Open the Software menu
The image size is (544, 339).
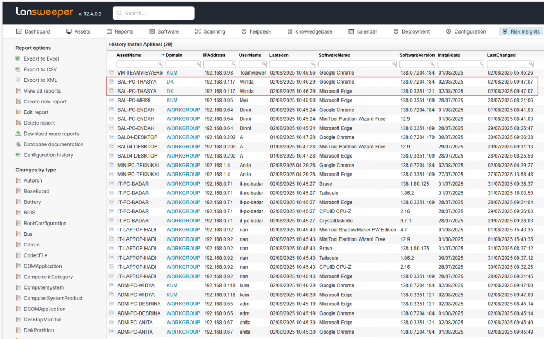(165, 31)
